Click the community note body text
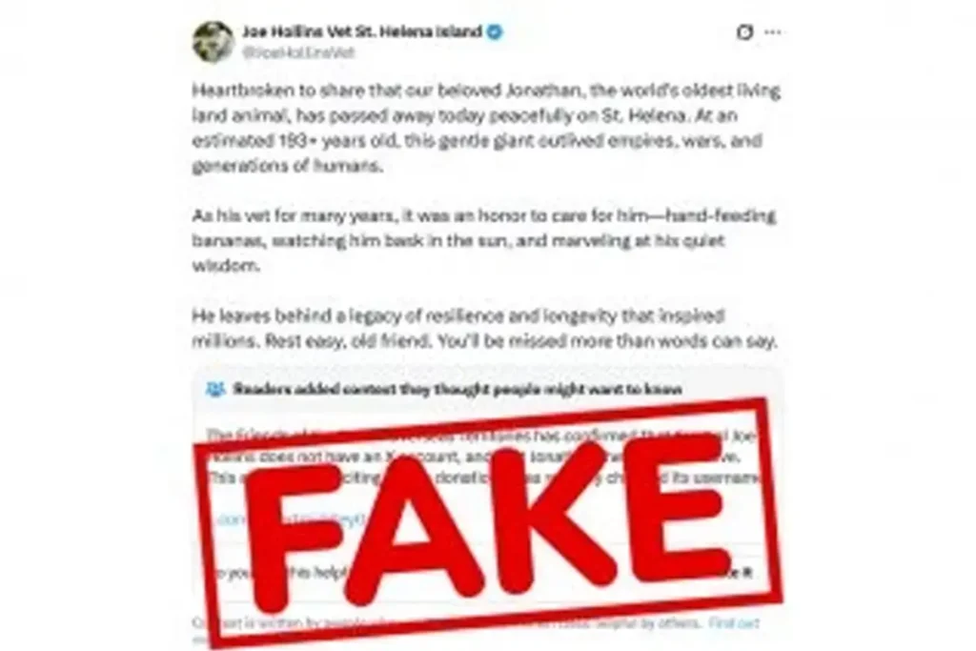Image resolution: width=976 pixels, height=651 pixels. point(483,457)
